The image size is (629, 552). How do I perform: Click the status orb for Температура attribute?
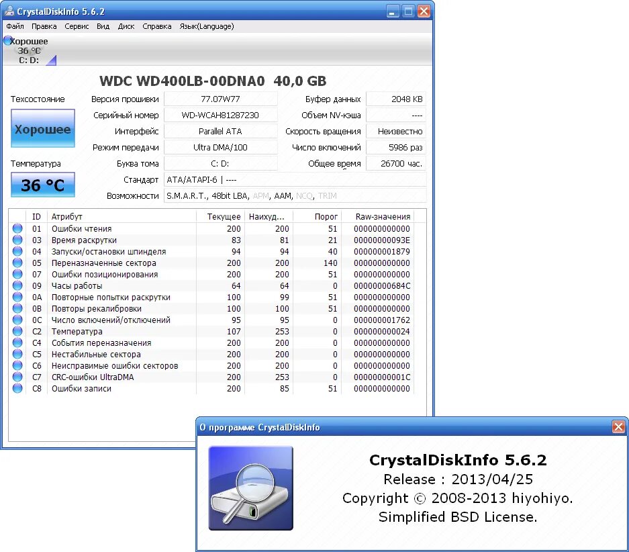click(17, 331)
